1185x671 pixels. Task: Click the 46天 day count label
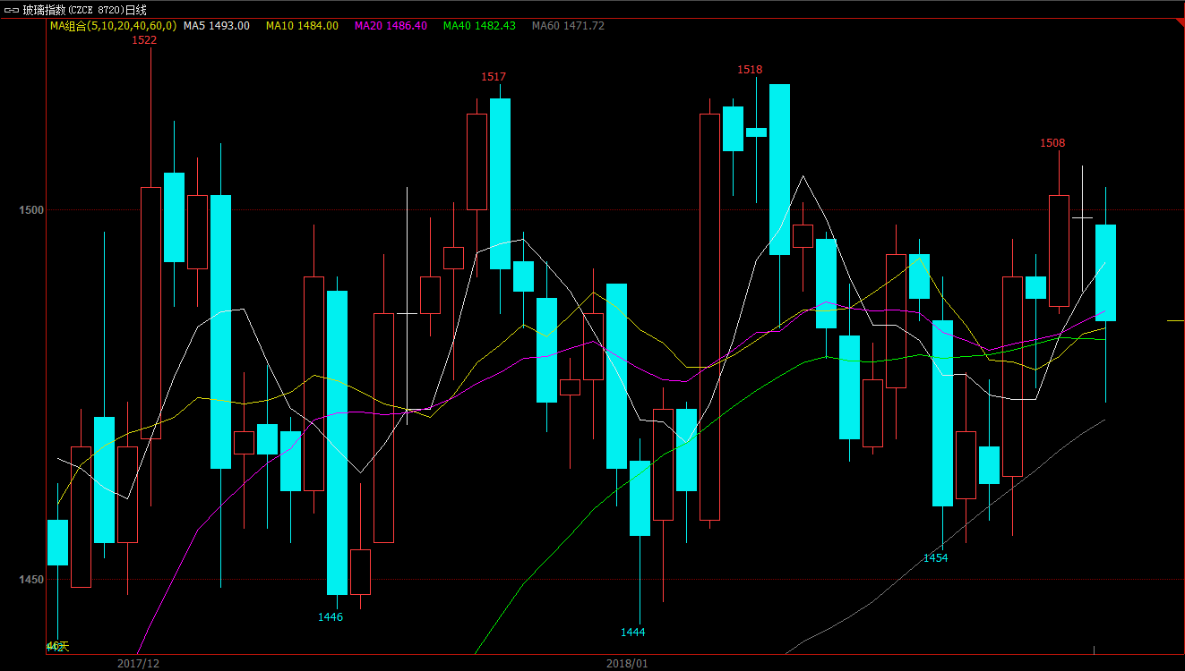(x=57, y=646)
